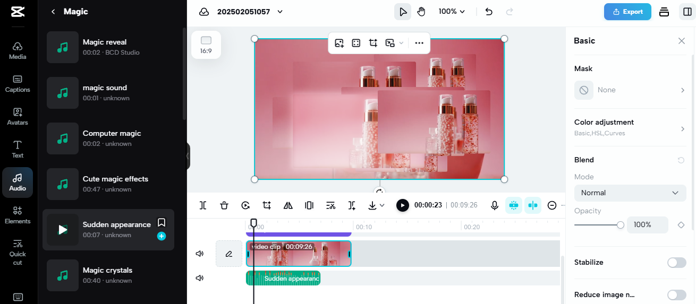
Task: Close the Basic panel
Action: tap(682, 41)
